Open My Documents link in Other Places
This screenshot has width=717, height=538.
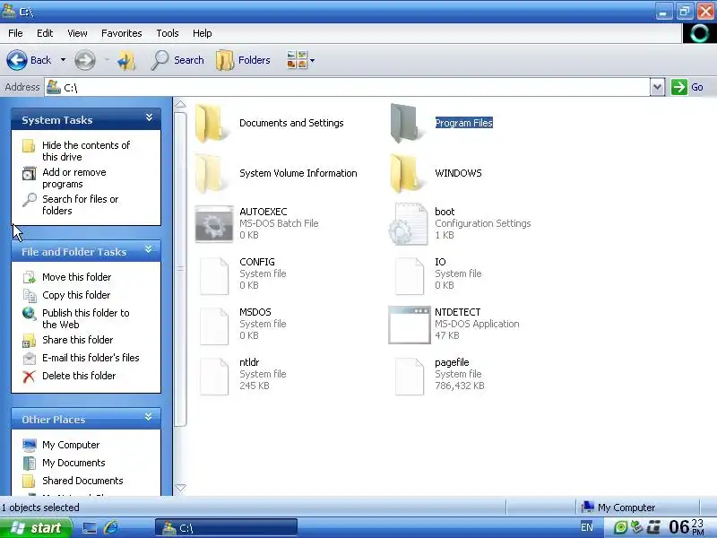(73, 463)
